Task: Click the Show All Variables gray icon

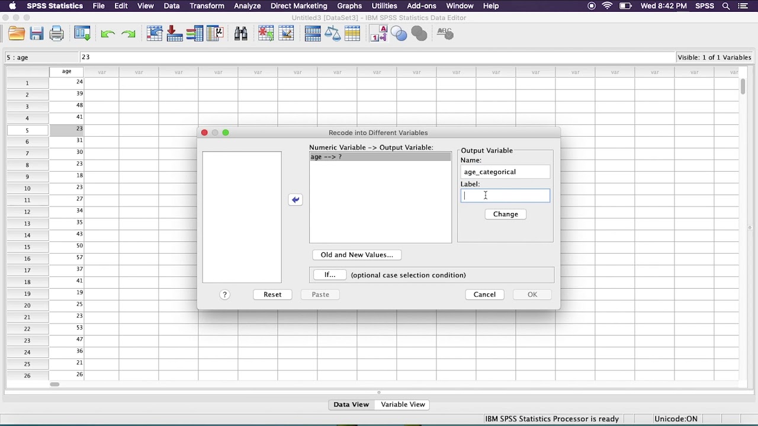Action: [419, 34]
